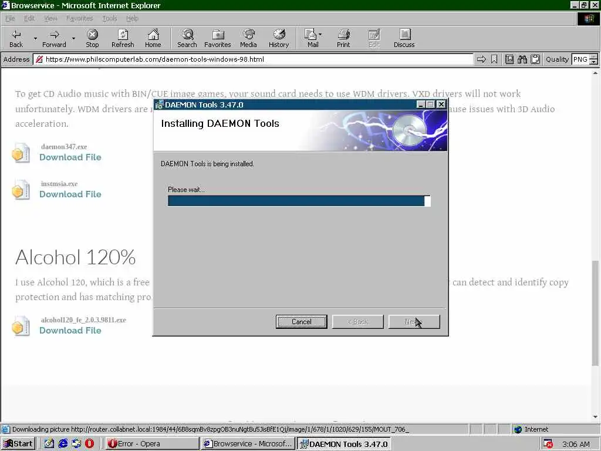
Task: Launch Internet Explorer from quick launch
Action: point(63,444)
